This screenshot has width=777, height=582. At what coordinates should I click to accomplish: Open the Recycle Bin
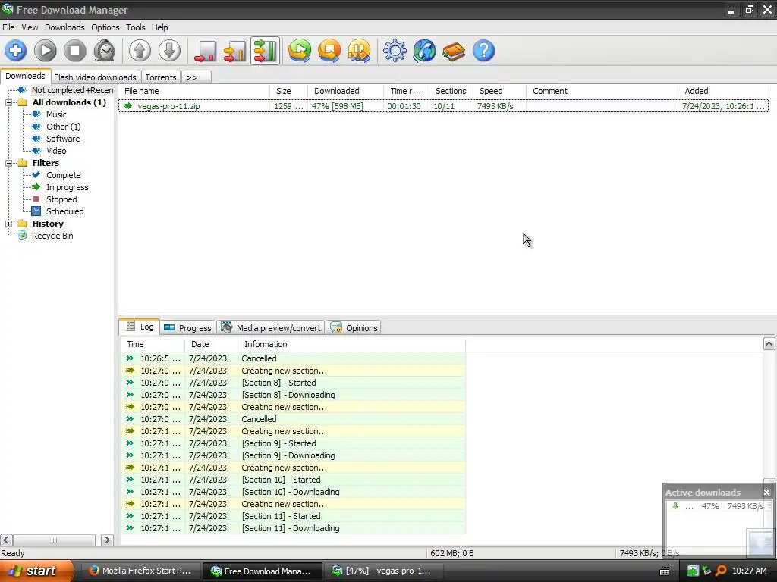[x=52, y=236]
